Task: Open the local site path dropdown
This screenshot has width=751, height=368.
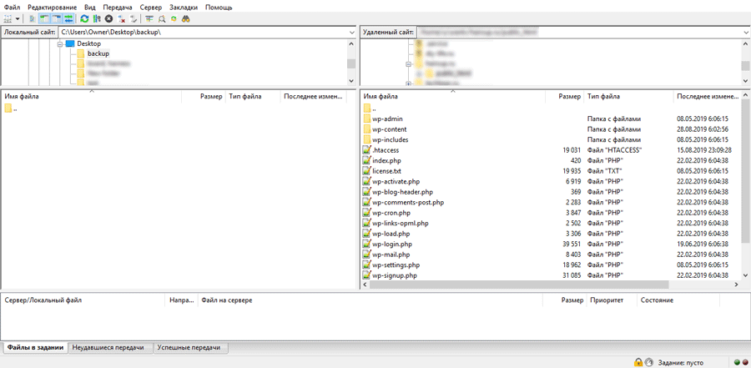Action: coord(351,33)
